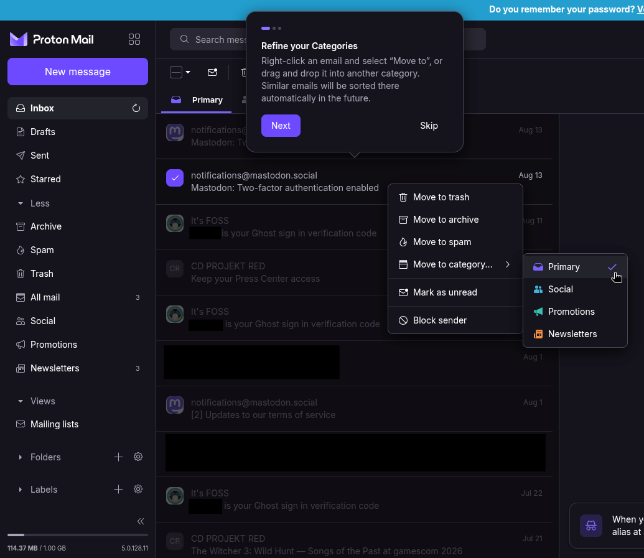Screen dimensions: 644x558
Task: Click the Trash bin icon in sidebar
Action: [x=20, y=274]
